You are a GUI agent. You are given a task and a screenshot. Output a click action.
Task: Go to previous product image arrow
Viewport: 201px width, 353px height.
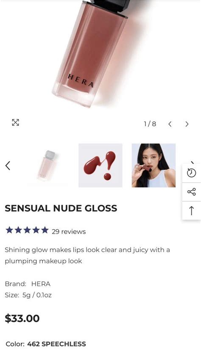(x=170, y=124)
